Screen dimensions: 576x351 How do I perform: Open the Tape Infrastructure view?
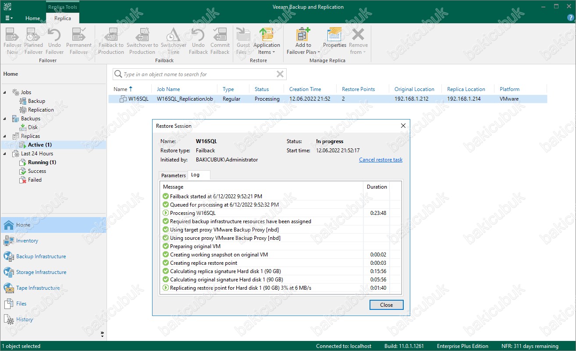[x=53, y=288]
